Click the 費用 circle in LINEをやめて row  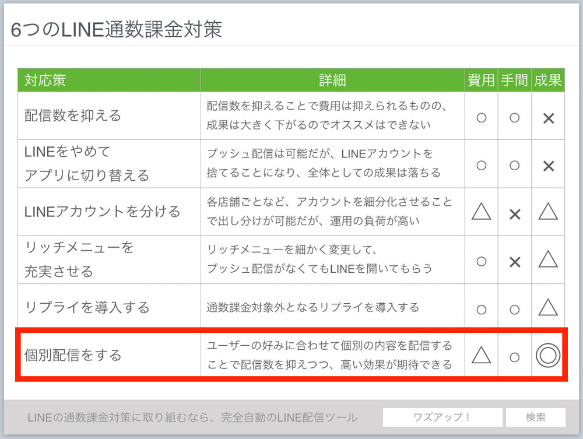point(481,166)
